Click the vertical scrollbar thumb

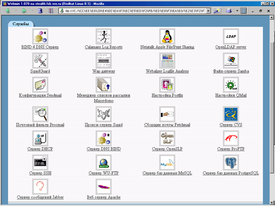point(272,108)
